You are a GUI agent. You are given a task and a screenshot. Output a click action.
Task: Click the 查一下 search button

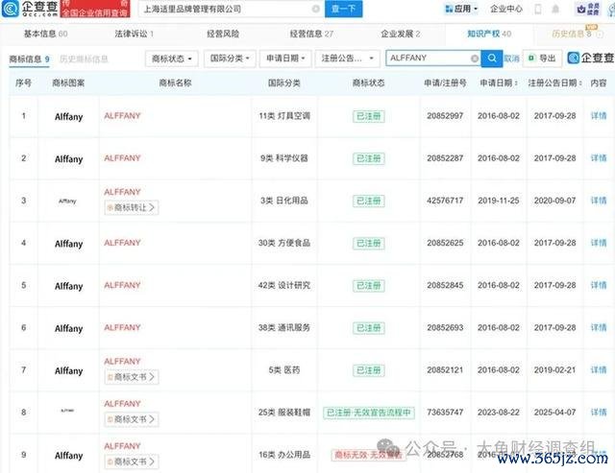344,9
